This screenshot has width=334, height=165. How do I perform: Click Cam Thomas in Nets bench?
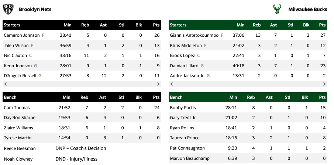point(17,108)
